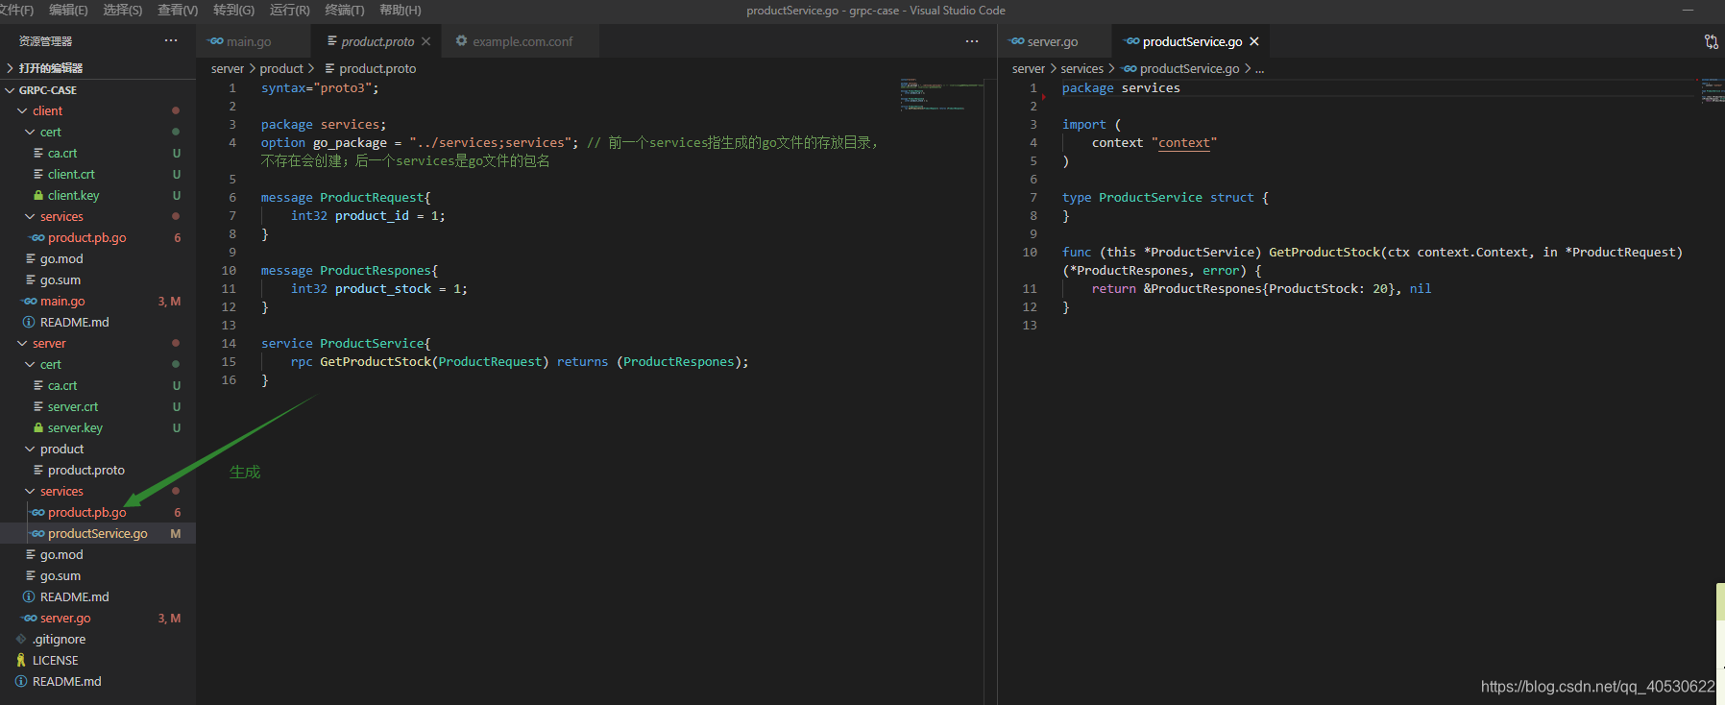Image resolution: width=1725 pixels, height=705 pixels.
Task: Click the compare changes icon at top right
Action: [1712, 41]
